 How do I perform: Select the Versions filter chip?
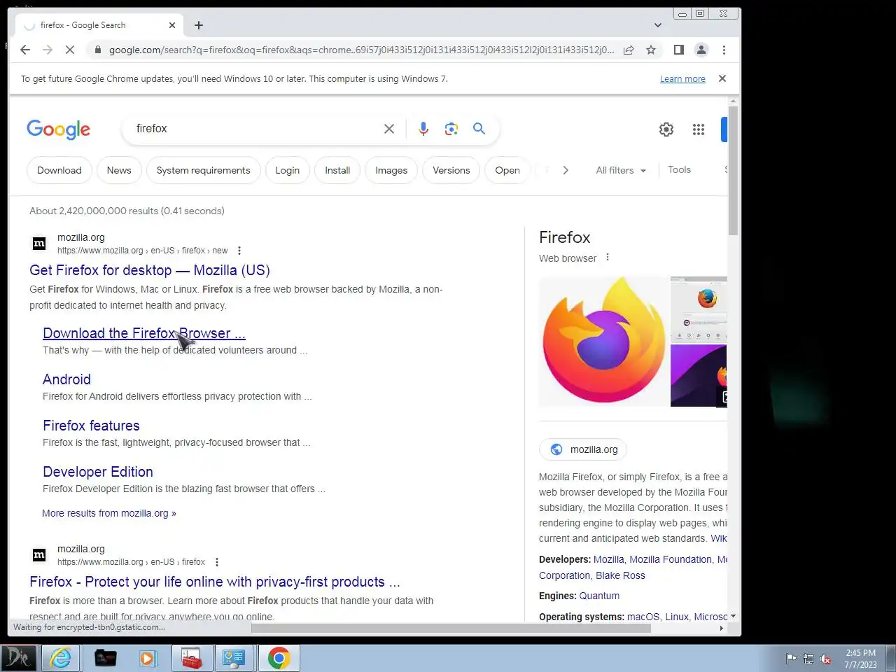(x=451, y=170)
